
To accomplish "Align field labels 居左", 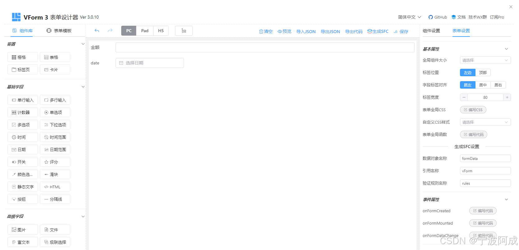I will point(467,85).
